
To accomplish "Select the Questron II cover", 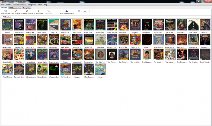I will pyautogui.click(x=159, y=39).
